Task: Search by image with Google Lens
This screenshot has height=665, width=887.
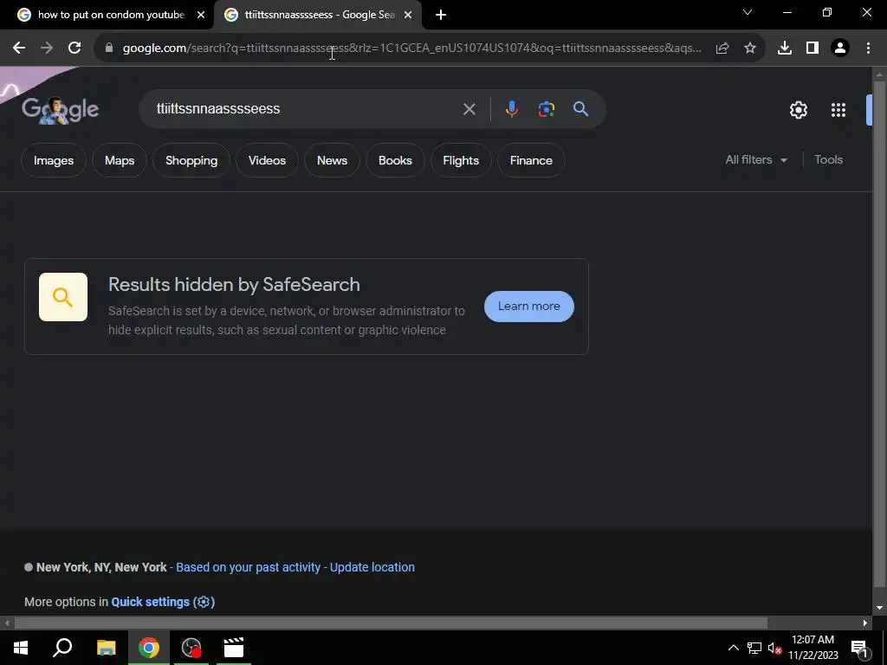Action: [x=547, y=109]
